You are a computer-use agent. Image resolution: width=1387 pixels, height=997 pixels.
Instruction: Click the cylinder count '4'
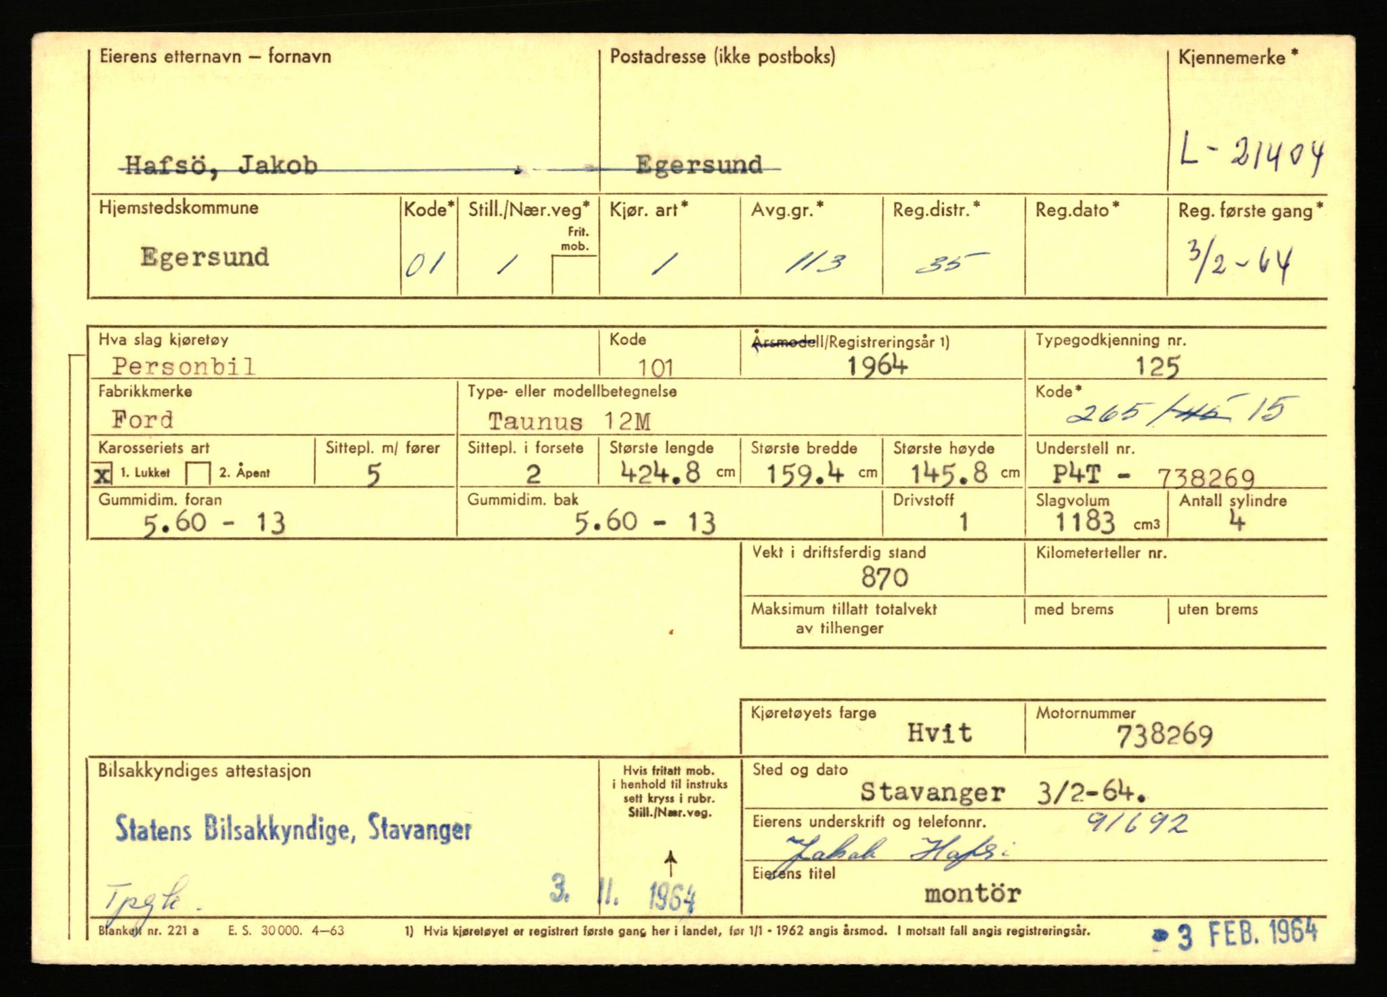coord(1237,522)
